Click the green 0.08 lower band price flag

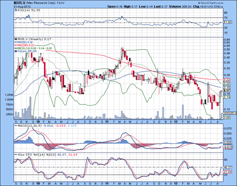point(227,117)
